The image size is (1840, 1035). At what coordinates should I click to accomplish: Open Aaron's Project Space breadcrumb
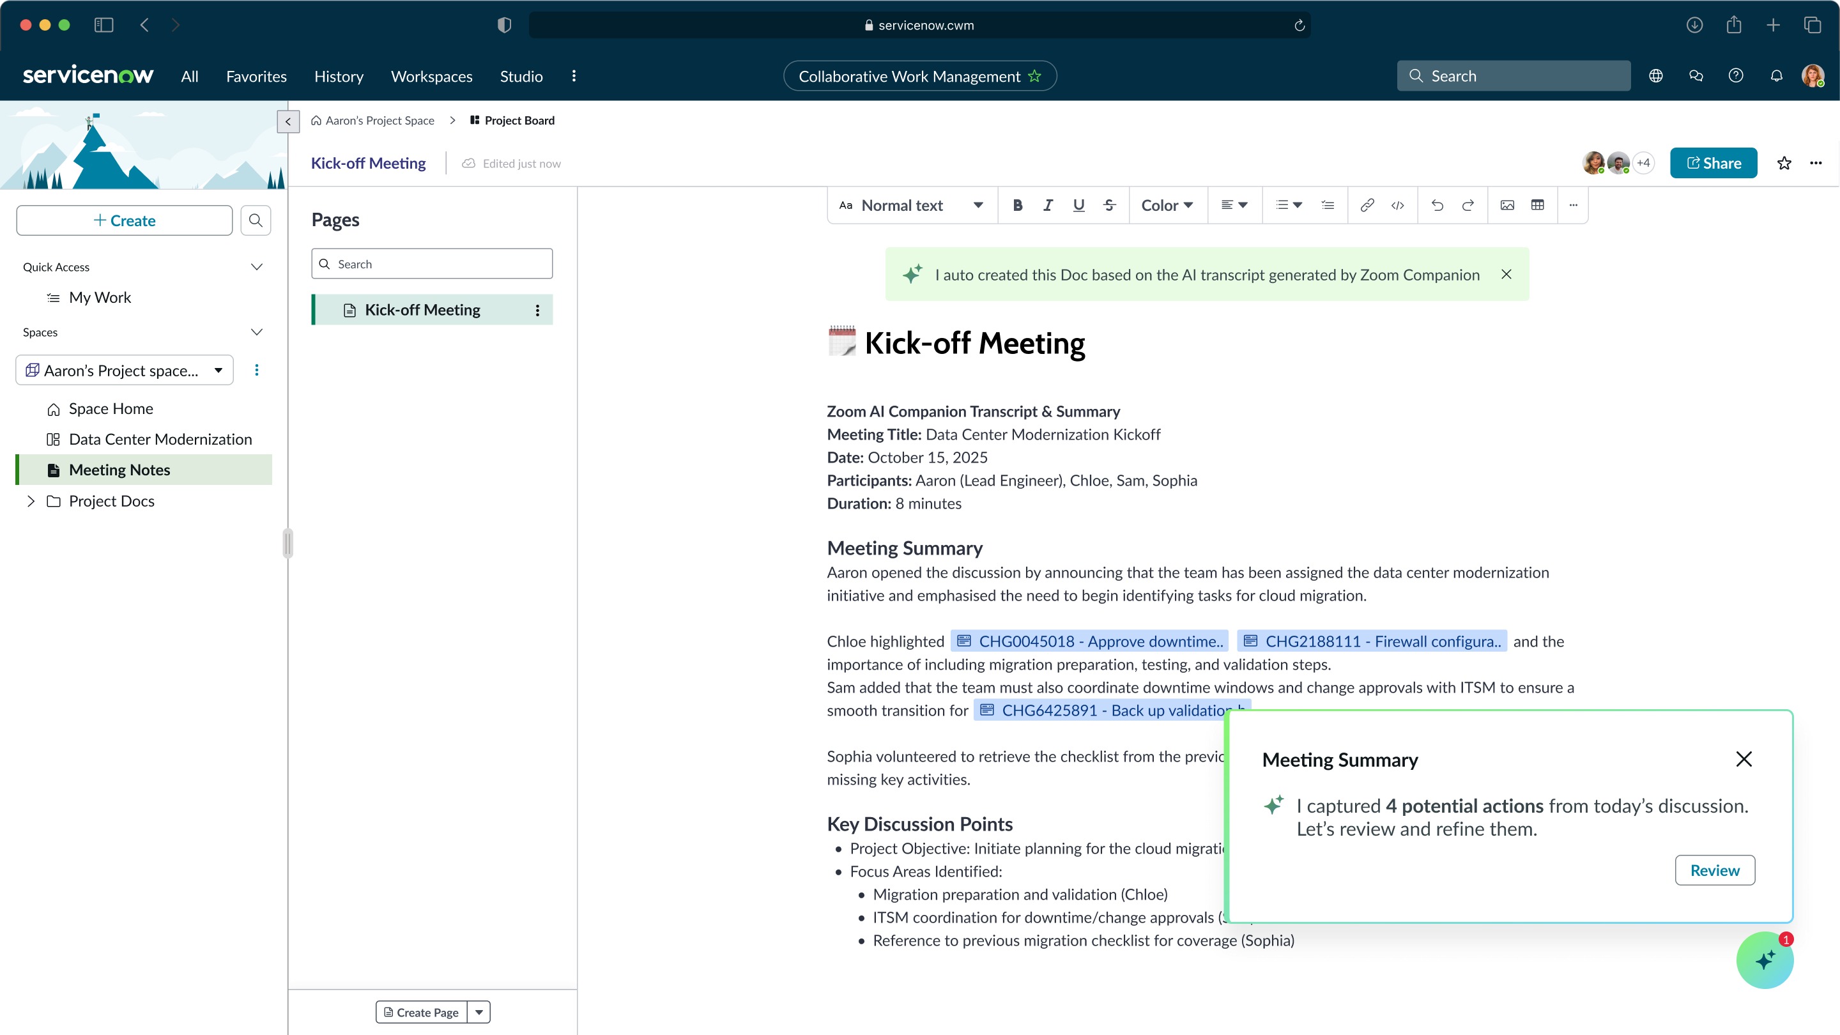[372, 121]
